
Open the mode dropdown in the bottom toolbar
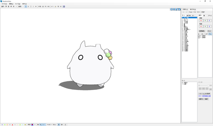coord(49,125)
